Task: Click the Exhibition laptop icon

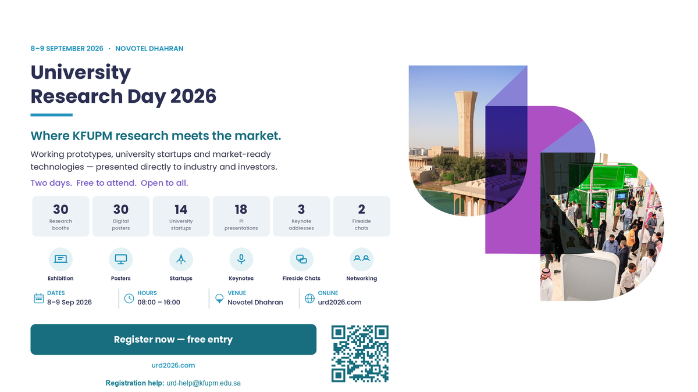Action: 60,259
